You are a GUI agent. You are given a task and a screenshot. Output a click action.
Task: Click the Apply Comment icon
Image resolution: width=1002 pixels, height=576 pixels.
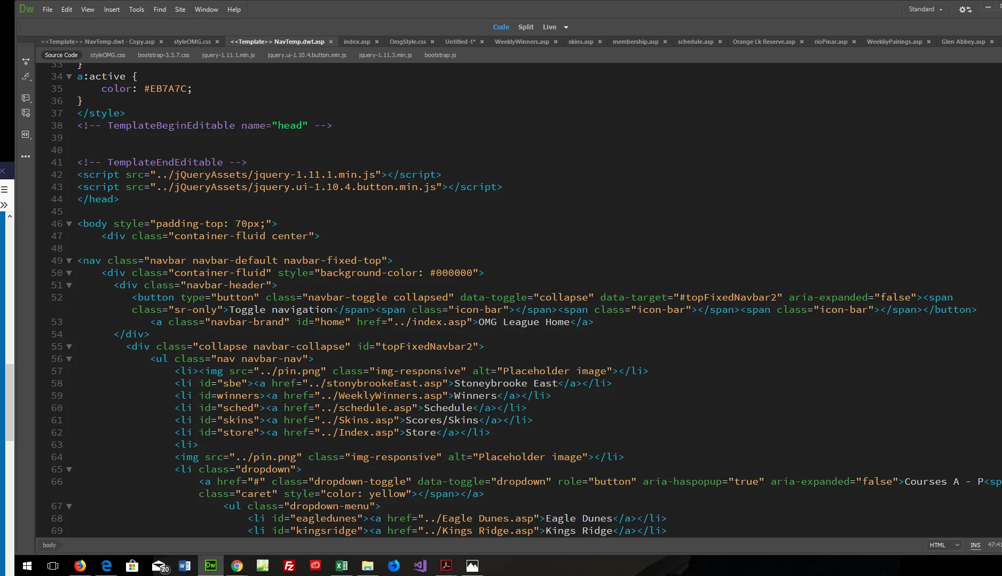[26, 98]
